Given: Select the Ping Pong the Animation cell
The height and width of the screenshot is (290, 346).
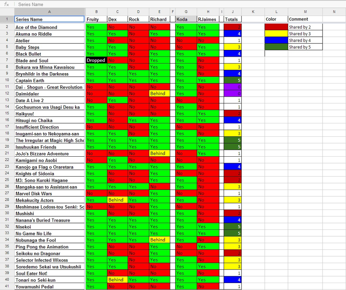Looking at the screenshot, I should pyautogui.click(x=50, y=247).
